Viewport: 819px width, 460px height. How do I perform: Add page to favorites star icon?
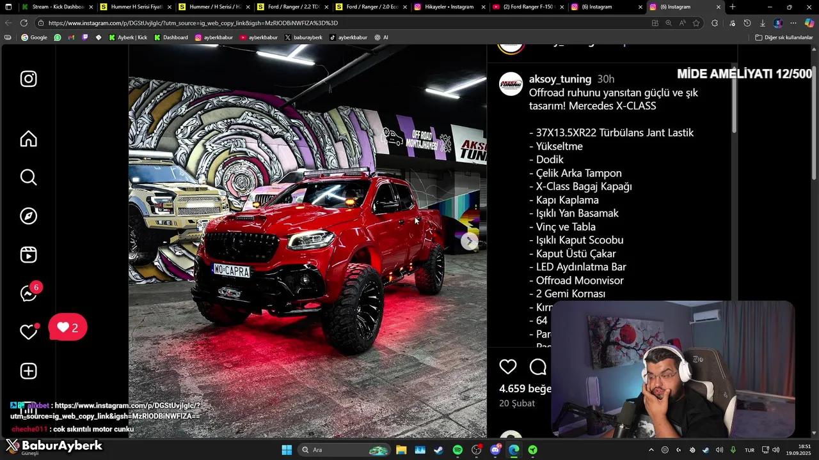(x=696, y=23)
